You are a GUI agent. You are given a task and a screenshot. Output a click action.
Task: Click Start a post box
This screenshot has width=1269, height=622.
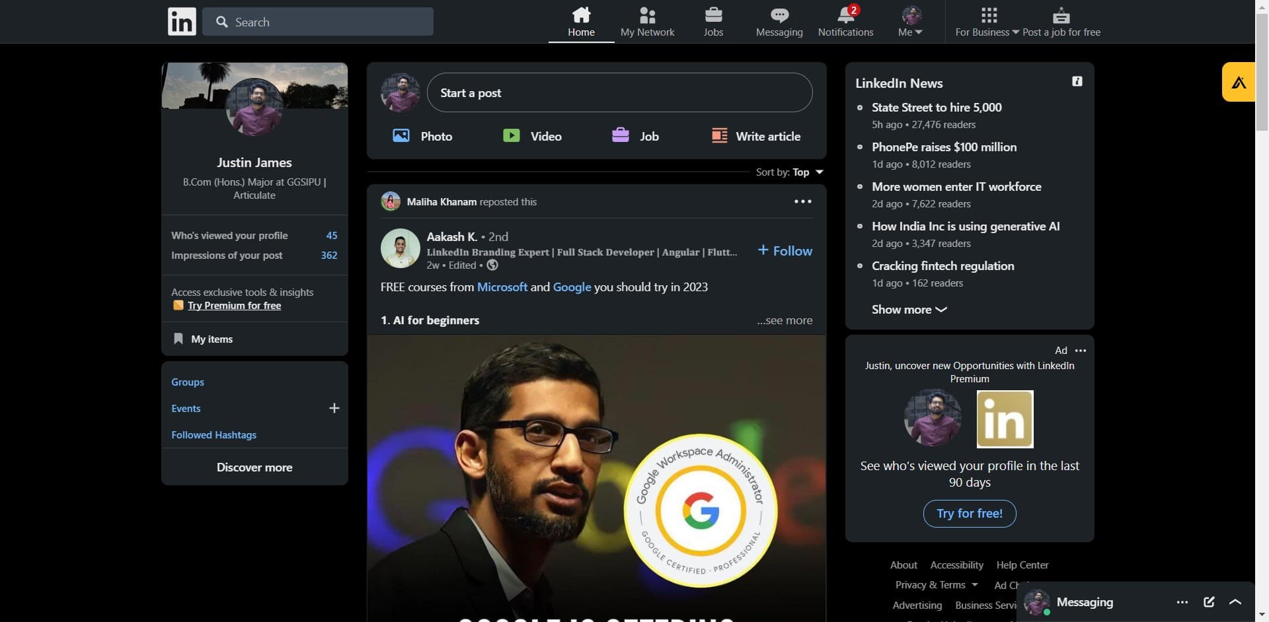pos(619,92)
